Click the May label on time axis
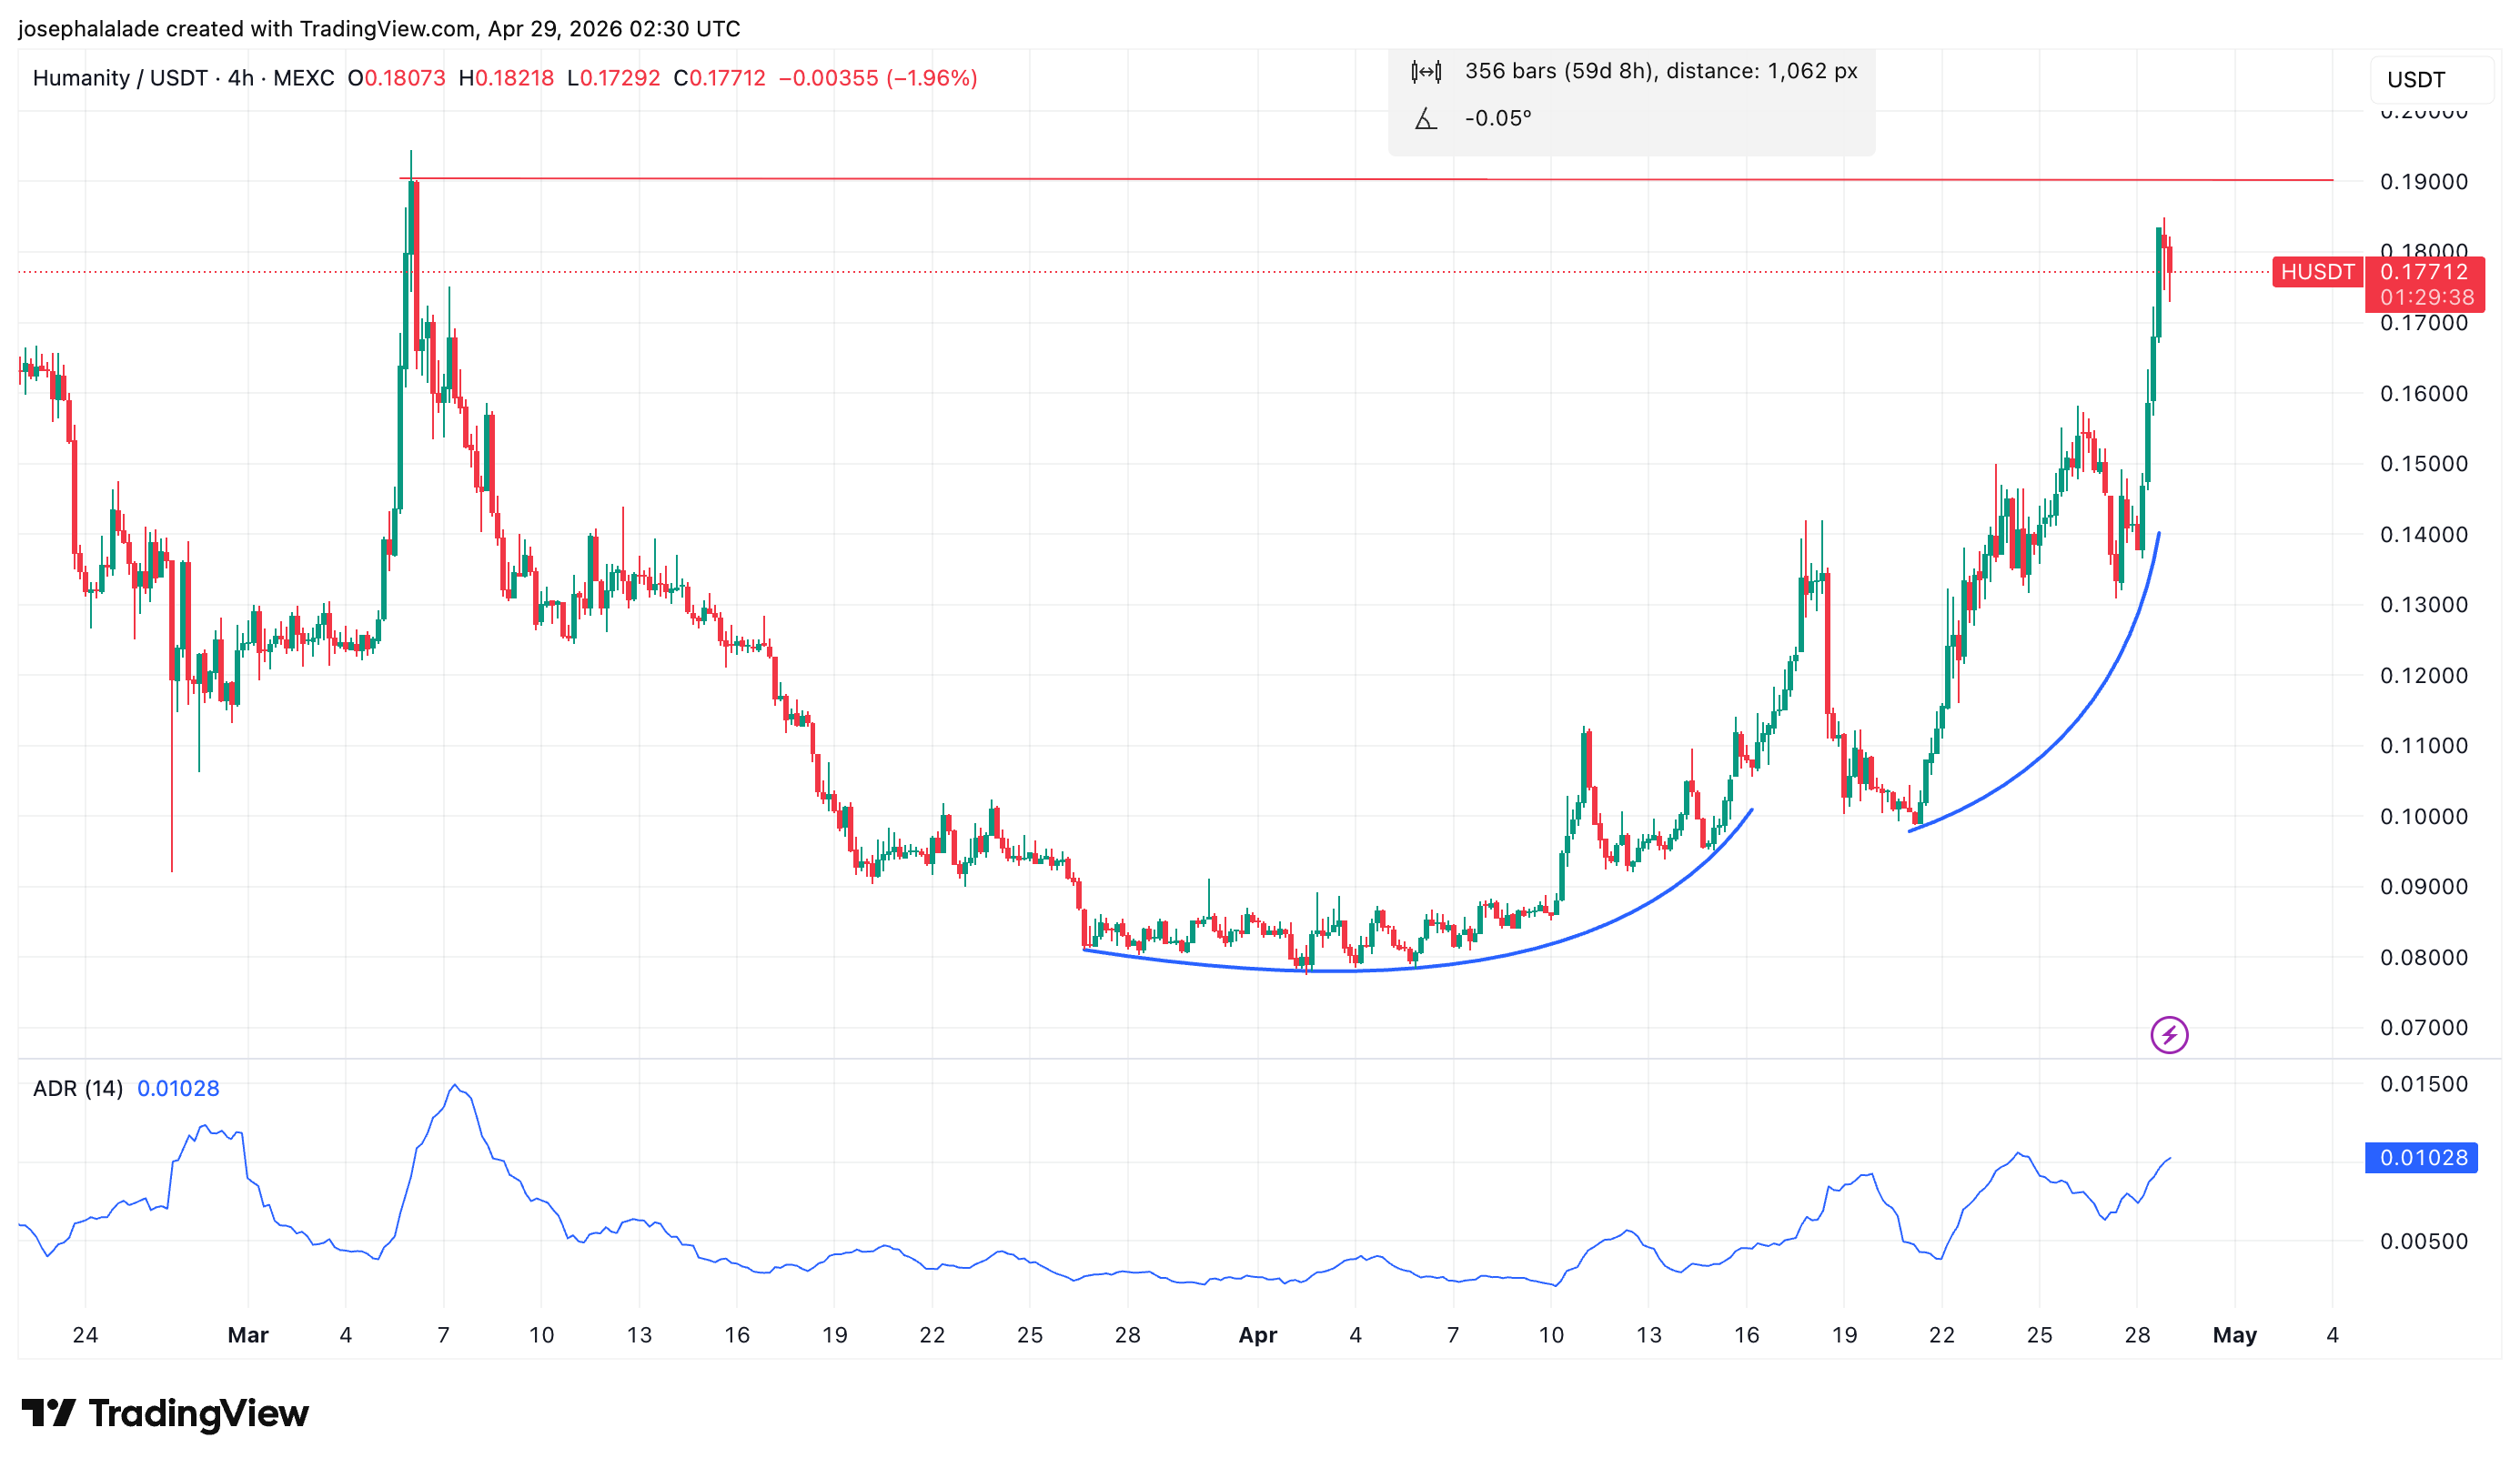2520x1468 pixels. [2234, 1334]
